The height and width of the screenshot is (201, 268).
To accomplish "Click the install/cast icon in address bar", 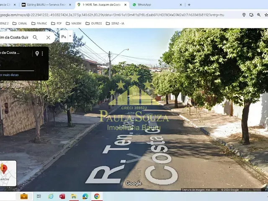I will [x=251, y=15].
